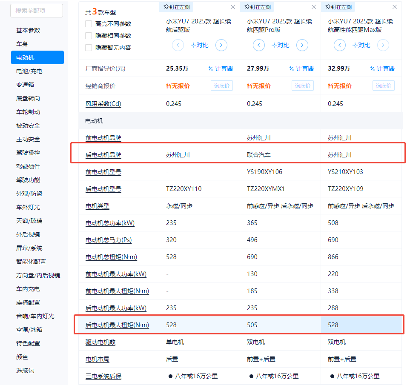Click the right arrow under 四驱Max版

(x=383, y=45)
